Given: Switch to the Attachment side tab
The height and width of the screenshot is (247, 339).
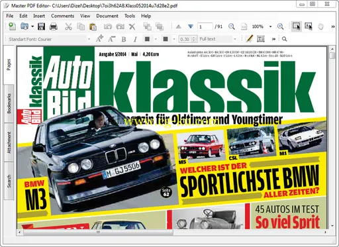Looking at the screenshot, I should pos(9,142).
